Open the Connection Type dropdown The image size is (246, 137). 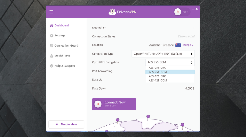coord(163,54)
